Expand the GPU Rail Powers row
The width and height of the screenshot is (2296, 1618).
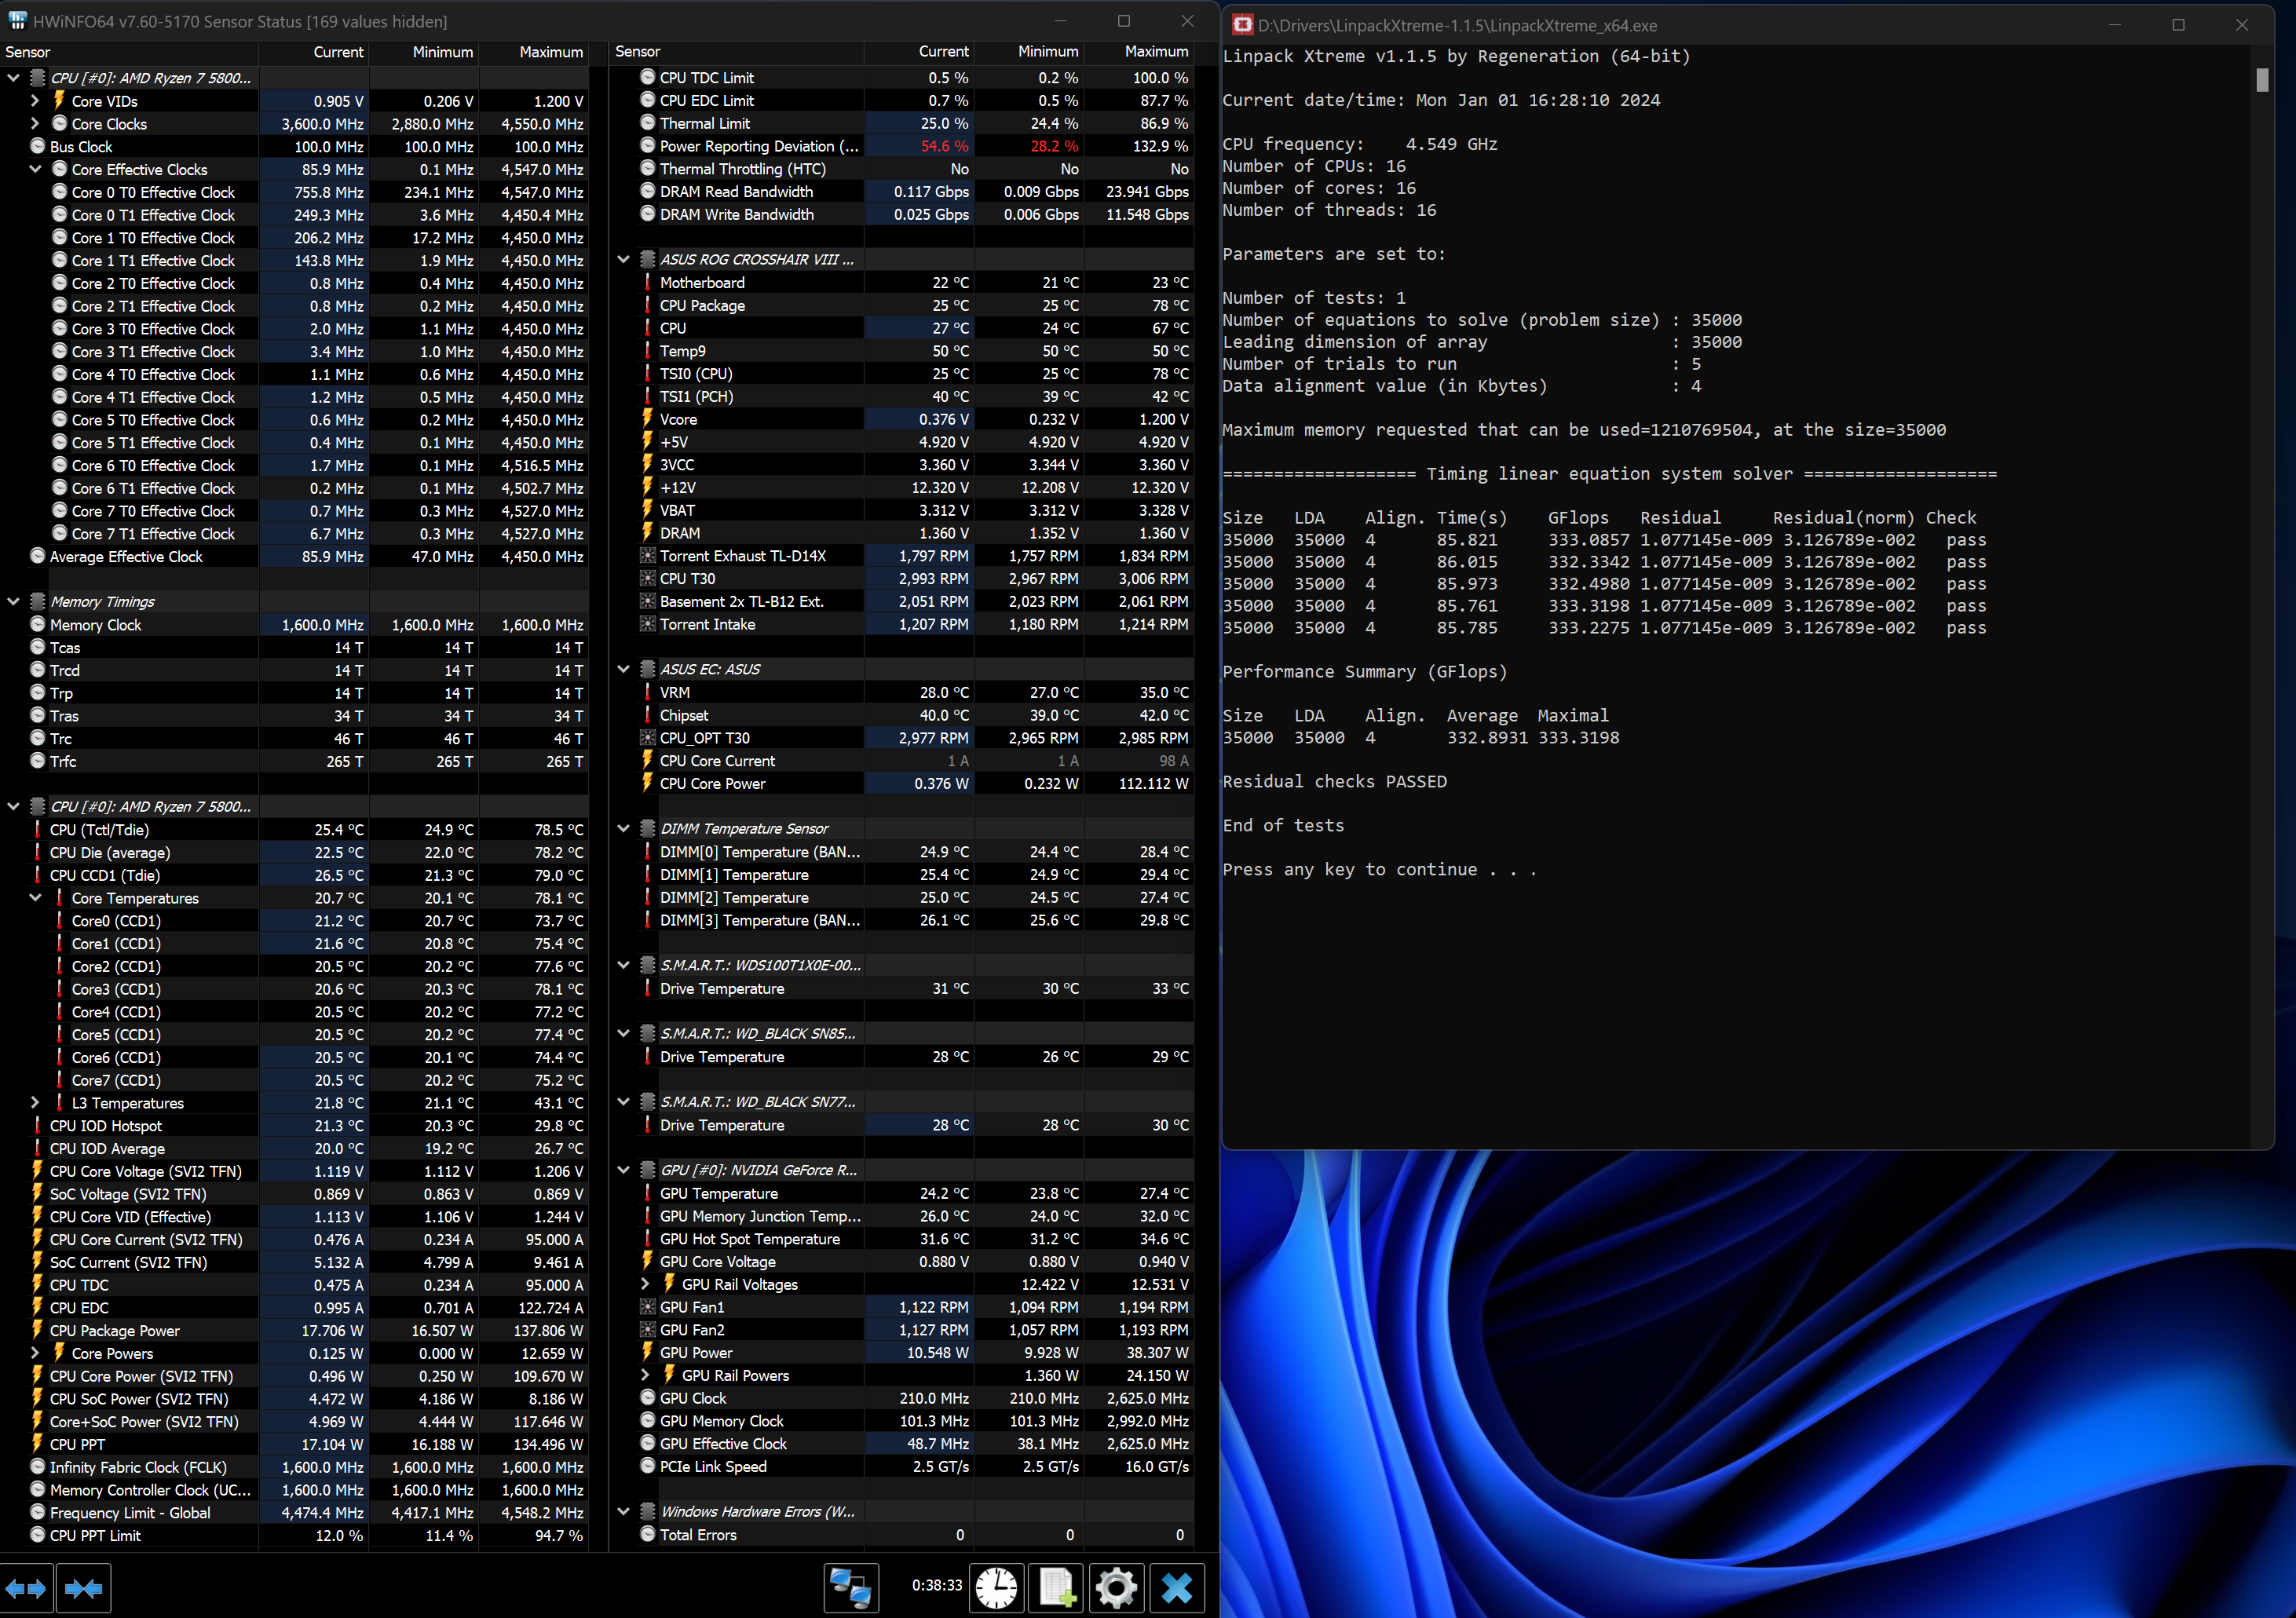pyautogui.click(x=645, y=1375)
